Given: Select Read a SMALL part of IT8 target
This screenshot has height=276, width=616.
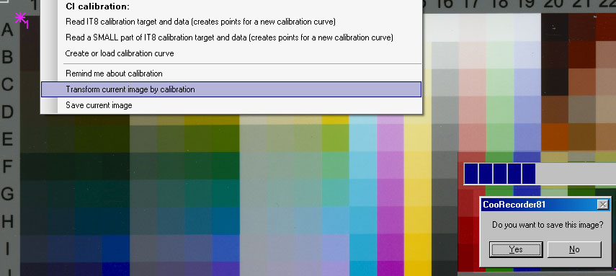Looking at the screenshot, I should [x=231, y=37].
